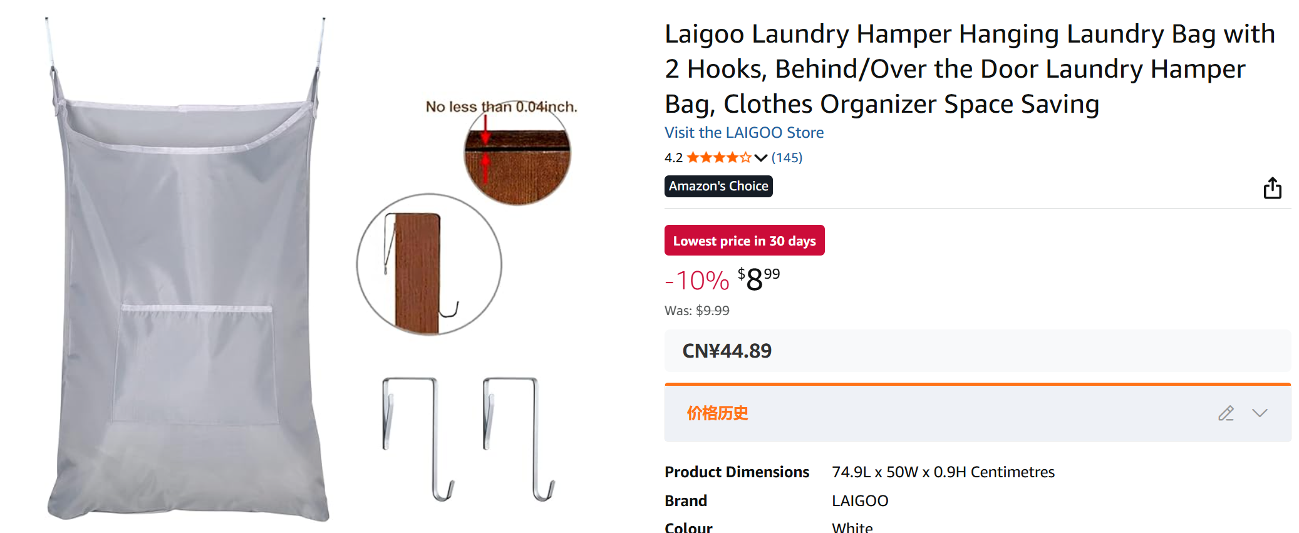The width and height of the screenshot is (1299, 533).
Task: Click the orange star rating icons
Action: tap(718, 158)
